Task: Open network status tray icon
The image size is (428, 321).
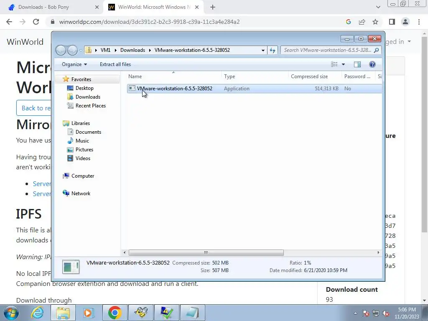Action: coord(376,313)
